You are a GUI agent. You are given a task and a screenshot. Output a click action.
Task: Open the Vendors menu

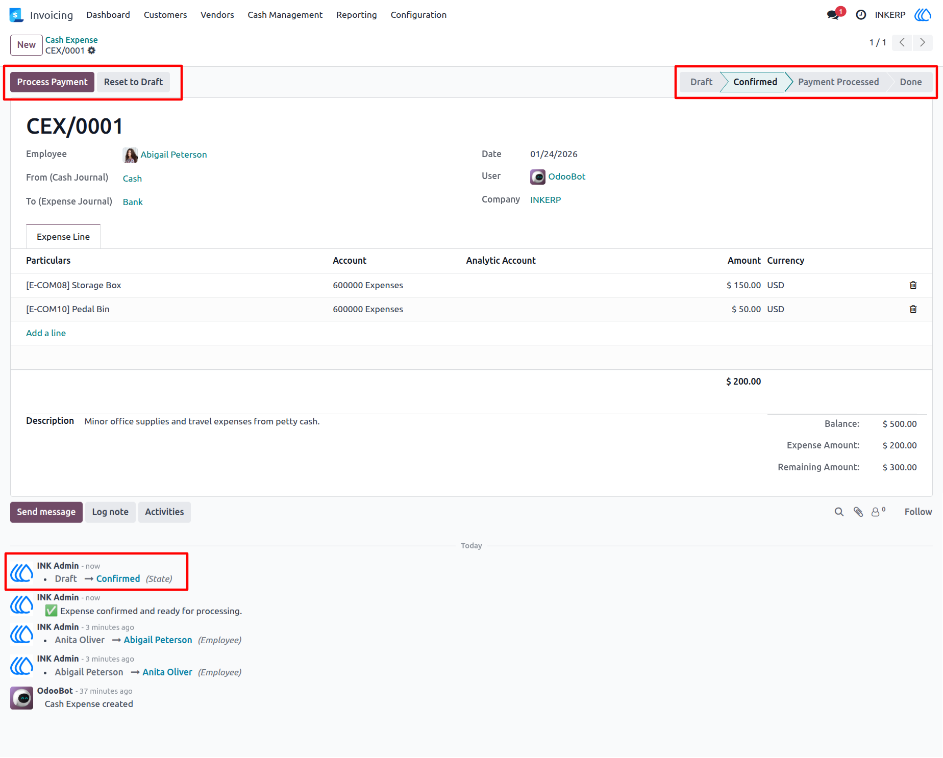tap(217, 15)
